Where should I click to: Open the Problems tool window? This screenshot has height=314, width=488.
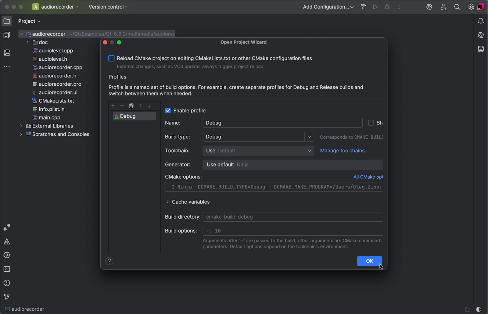pyautogui.click(x=7, y=283)
